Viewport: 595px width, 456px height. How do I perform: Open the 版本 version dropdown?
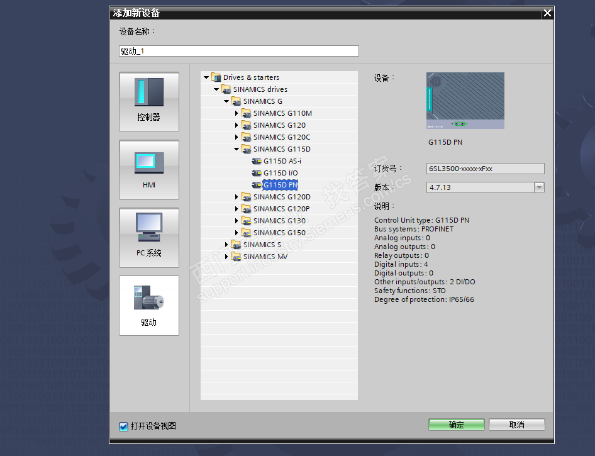[539, 187]
